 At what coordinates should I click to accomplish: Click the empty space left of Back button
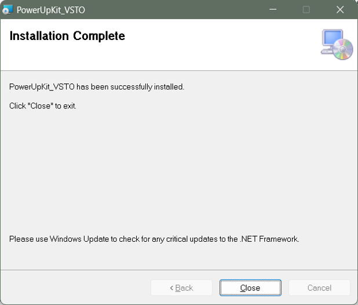click(x=75, y=288)
